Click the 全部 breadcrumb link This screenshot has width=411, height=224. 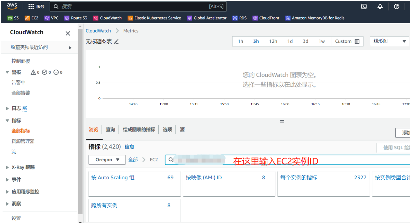133,159
